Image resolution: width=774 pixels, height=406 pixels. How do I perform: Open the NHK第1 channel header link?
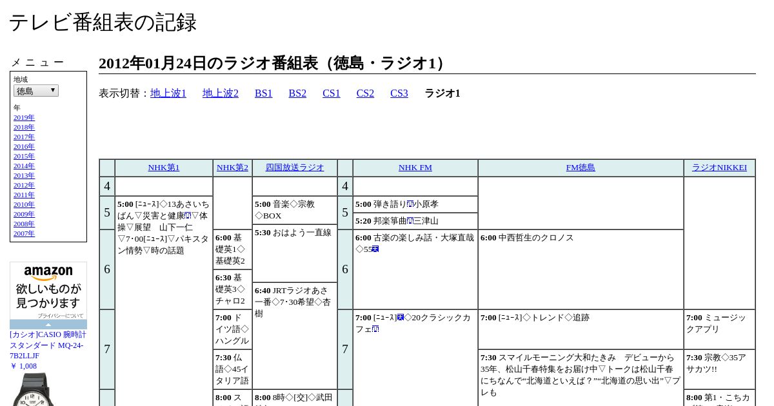pos(164,168)
